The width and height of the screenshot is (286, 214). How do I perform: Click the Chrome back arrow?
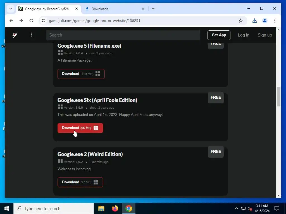click(x=11, y=21)
